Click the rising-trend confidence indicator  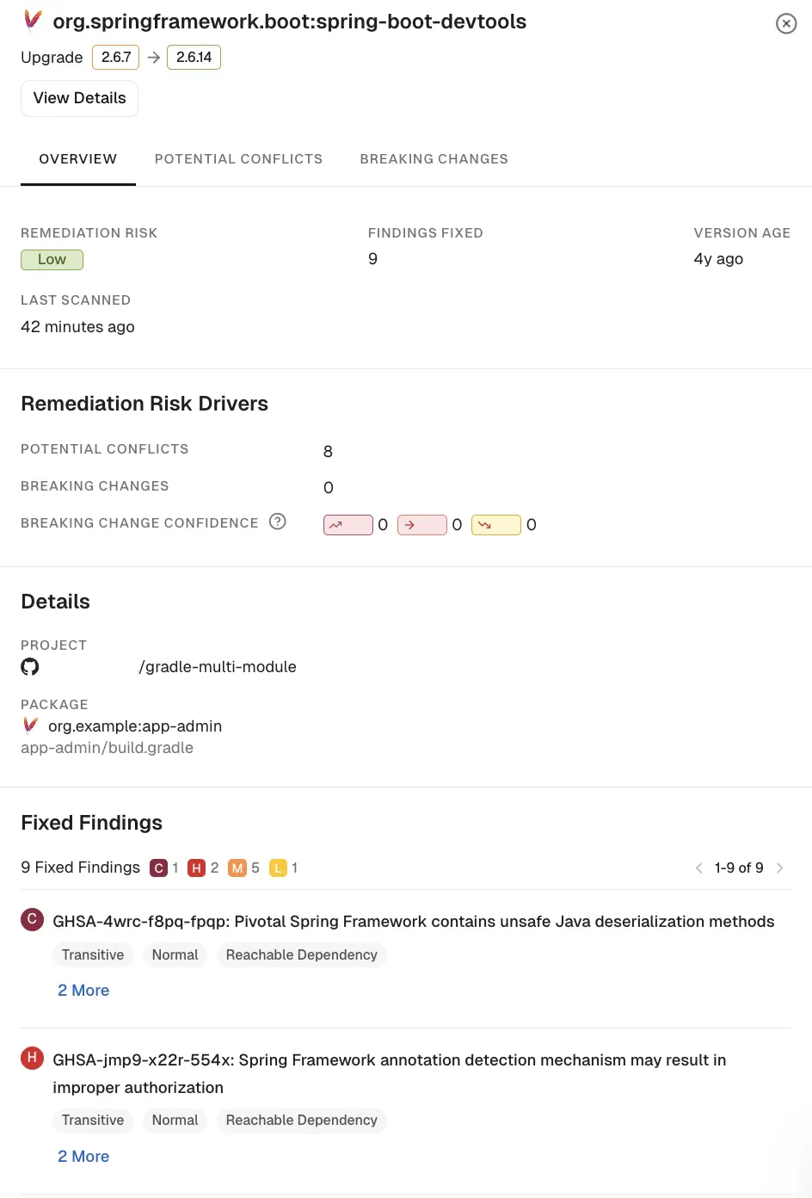348,525
